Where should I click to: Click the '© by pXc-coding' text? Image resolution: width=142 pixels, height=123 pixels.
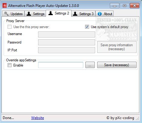[x=120, y=118]
